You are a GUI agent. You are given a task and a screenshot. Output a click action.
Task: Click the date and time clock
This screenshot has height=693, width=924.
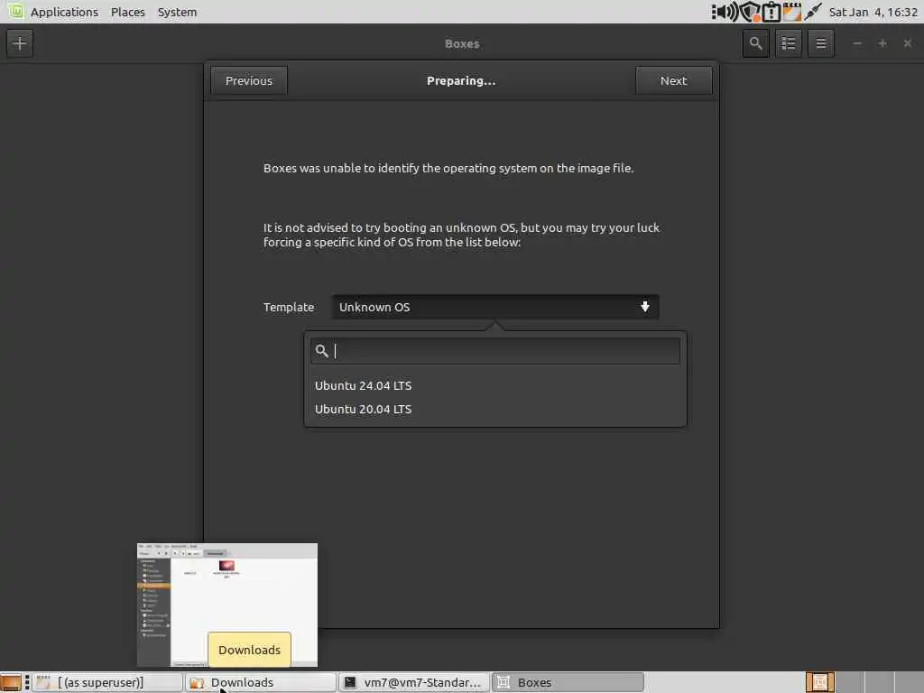[x=873, y=12]
